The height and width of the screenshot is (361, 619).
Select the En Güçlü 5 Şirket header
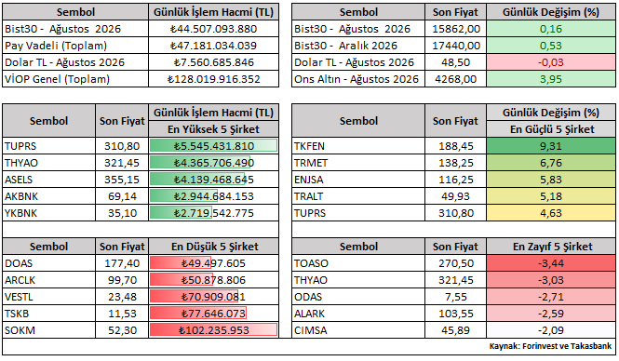[551, 129]
